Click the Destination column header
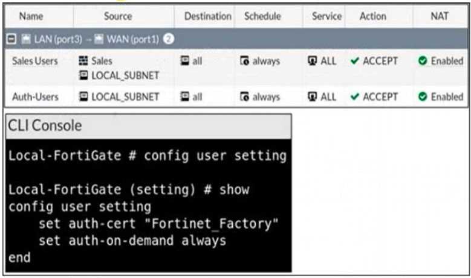The height and width of the screenshot is (278, 471). pos(207,16)
